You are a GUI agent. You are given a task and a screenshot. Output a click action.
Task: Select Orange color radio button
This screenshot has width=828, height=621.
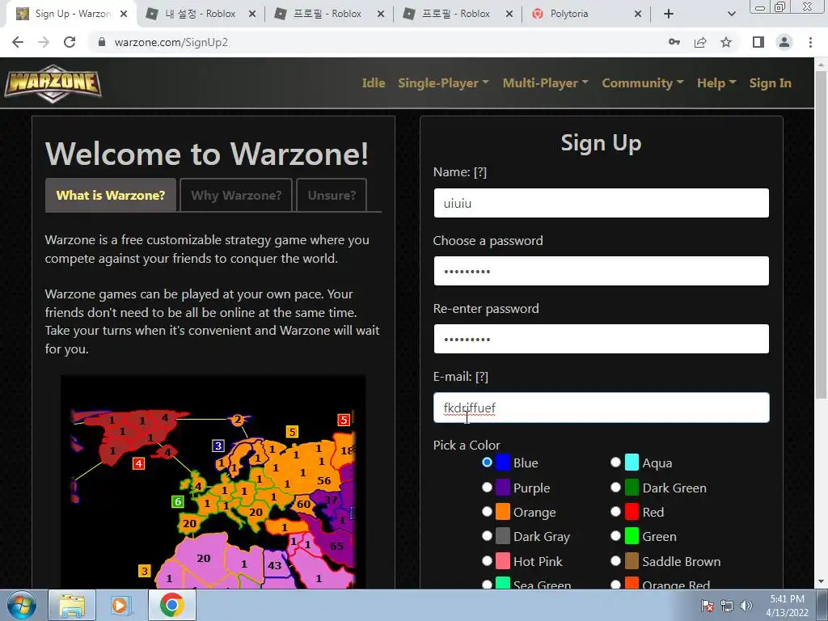[x=487, y=511]
